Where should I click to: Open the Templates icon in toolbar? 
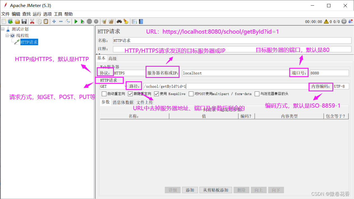click(x=10, y=21)
